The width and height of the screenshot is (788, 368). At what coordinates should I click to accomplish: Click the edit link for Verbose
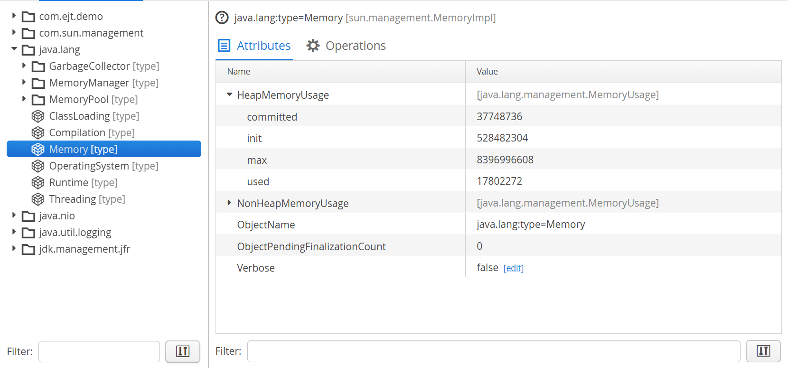[x=513, y=268]
